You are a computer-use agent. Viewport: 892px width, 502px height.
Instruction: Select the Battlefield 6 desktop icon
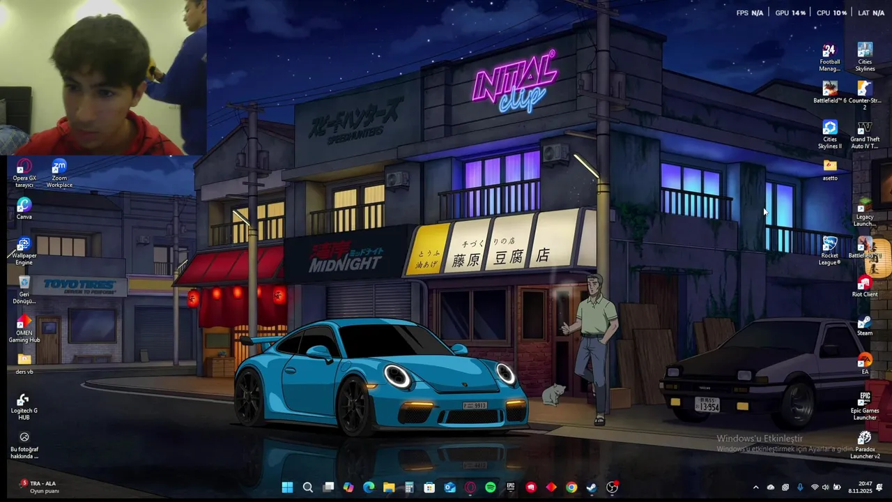coord(829,93)
